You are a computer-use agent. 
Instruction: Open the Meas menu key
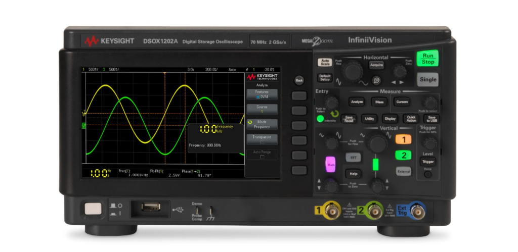pos(379,102)
